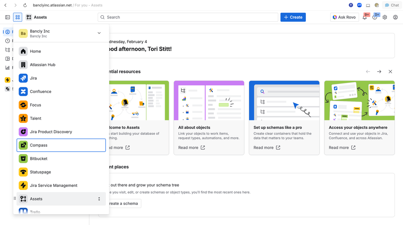The width and height of the screenshot is (403, 225).
Task: Open the Chat button in browser bar
Action: pos(392,5)
